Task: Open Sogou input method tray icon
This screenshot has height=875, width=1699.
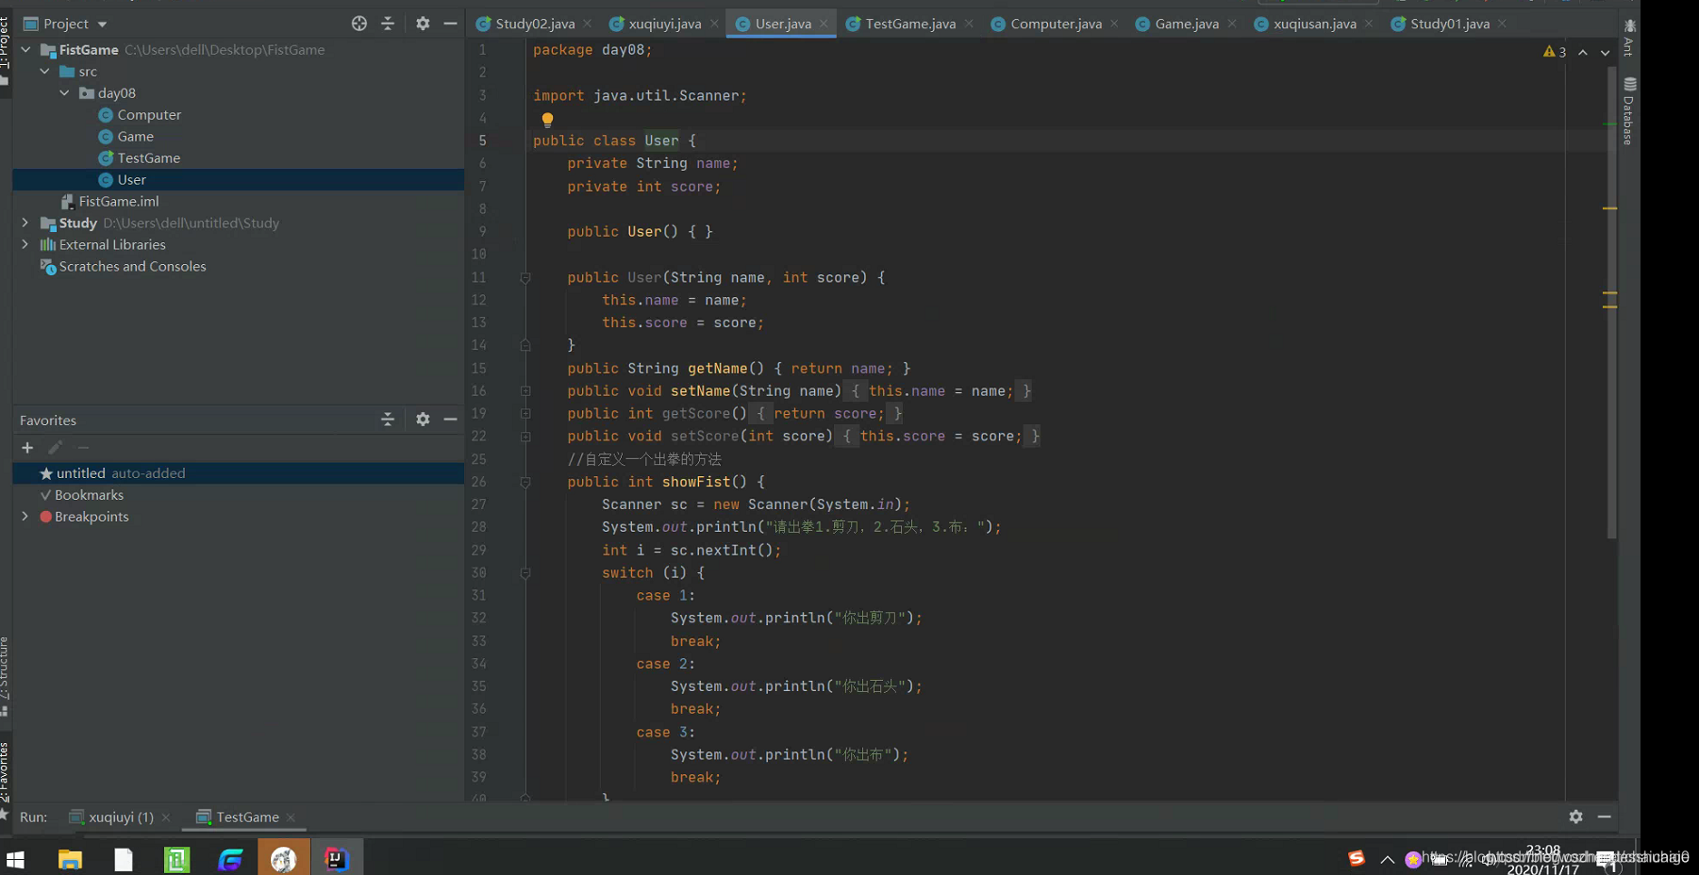Action: coord(1357,858)
